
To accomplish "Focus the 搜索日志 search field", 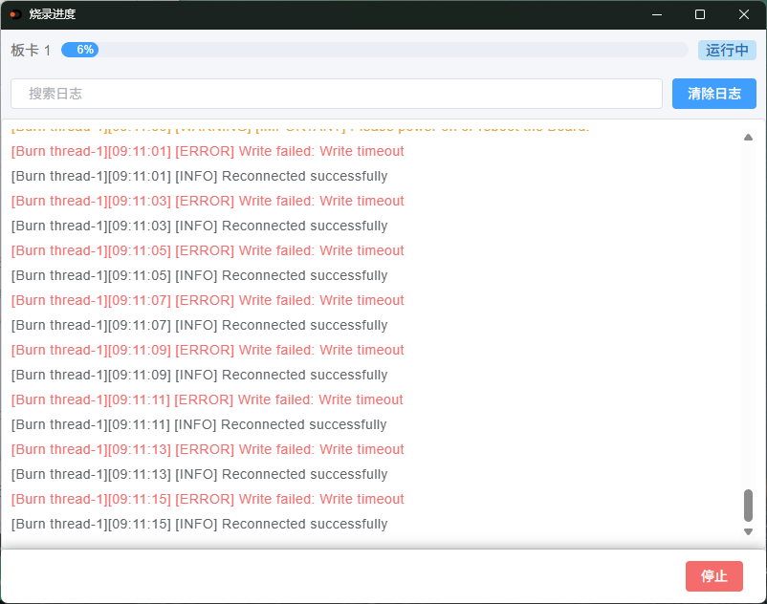I will tap(336, 94).
